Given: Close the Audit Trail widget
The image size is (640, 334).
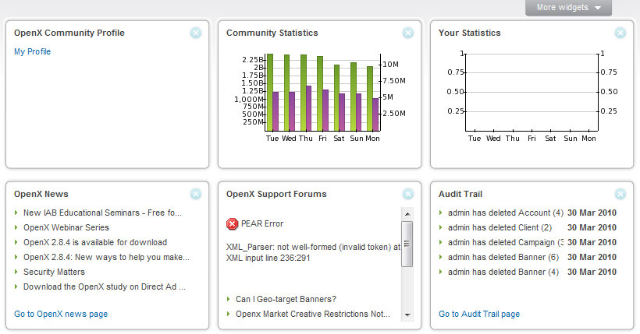Looking at the screenshot, I should point(620,195).
